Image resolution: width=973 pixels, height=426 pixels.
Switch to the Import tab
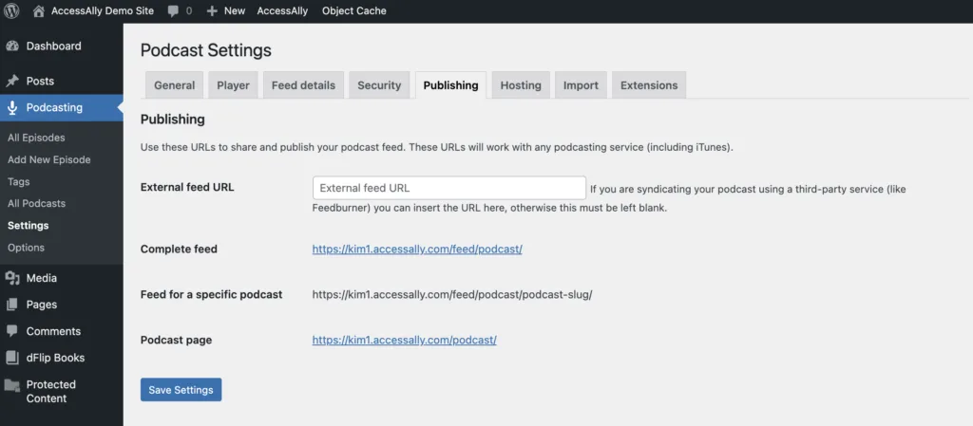[581, 85]
